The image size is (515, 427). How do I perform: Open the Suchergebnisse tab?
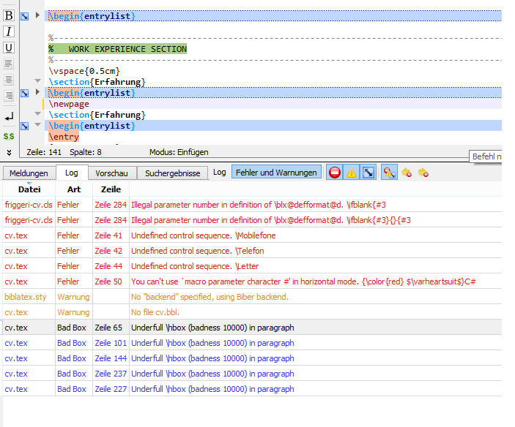[172, 173]
